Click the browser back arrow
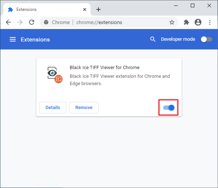The height and width of the screenshot is (188, 218). pyautogui.click(x=8, y=22)
